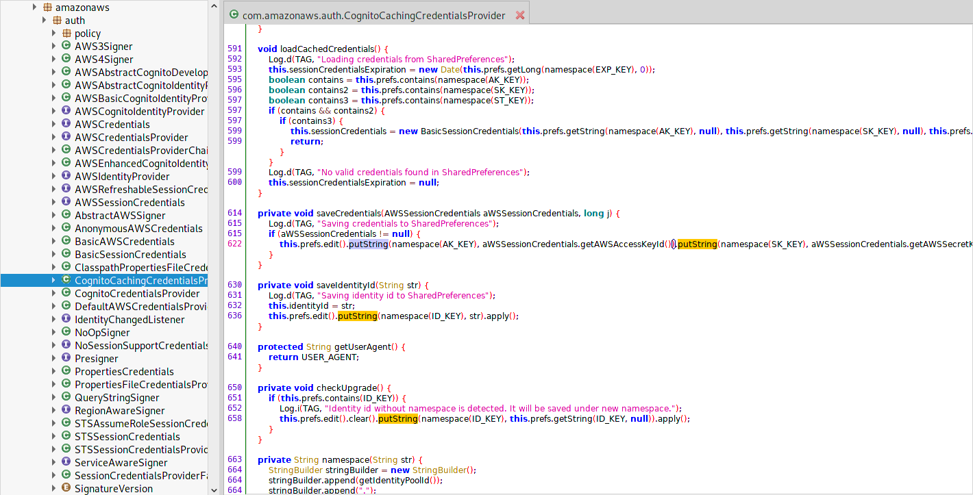Collapse the amazonaws package node
The height and width of the screenshot is (495, 973).
point(35,8)
